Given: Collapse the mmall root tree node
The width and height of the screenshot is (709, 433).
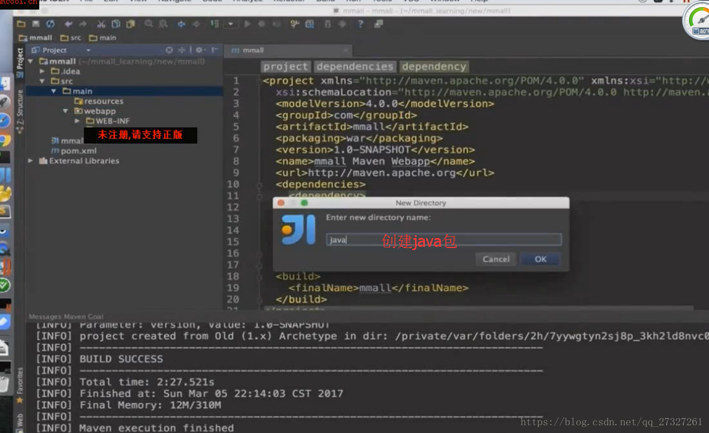Looking at the screenshot, I should click(31, 61).
